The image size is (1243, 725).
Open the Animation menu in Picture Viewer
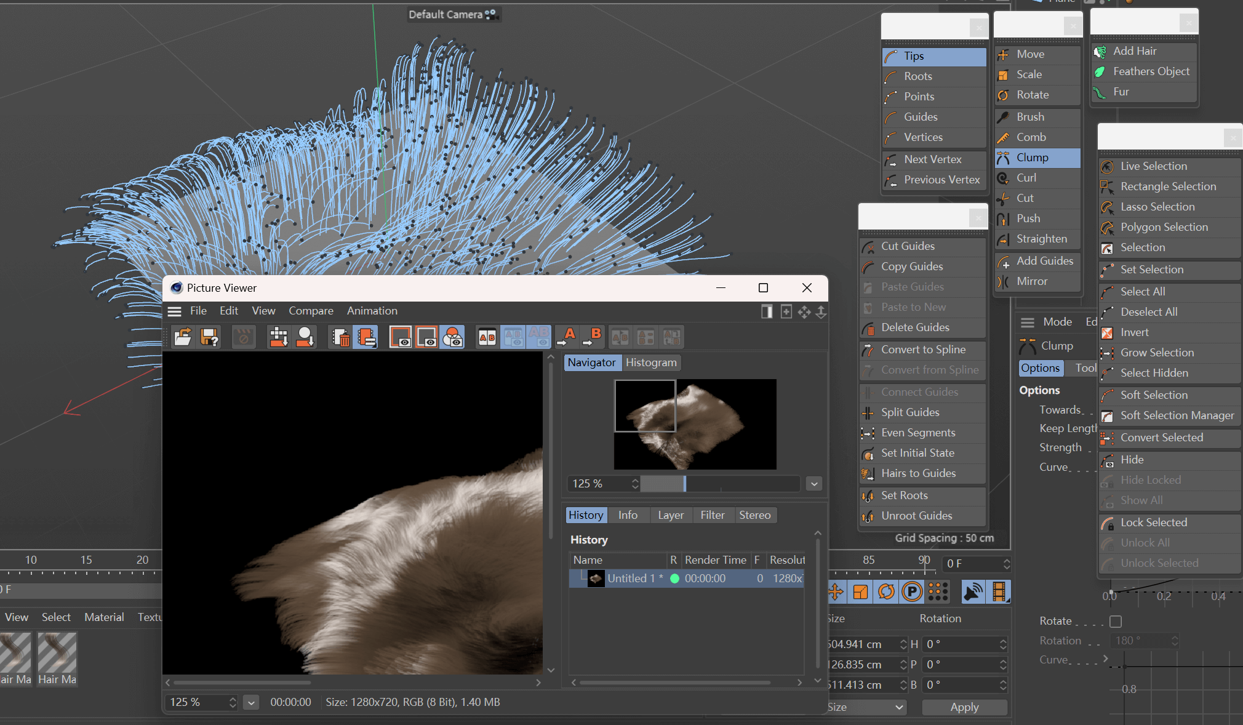(372, 311)
